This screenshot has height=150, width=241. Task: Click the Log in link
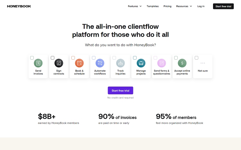(x=201, y=6)
